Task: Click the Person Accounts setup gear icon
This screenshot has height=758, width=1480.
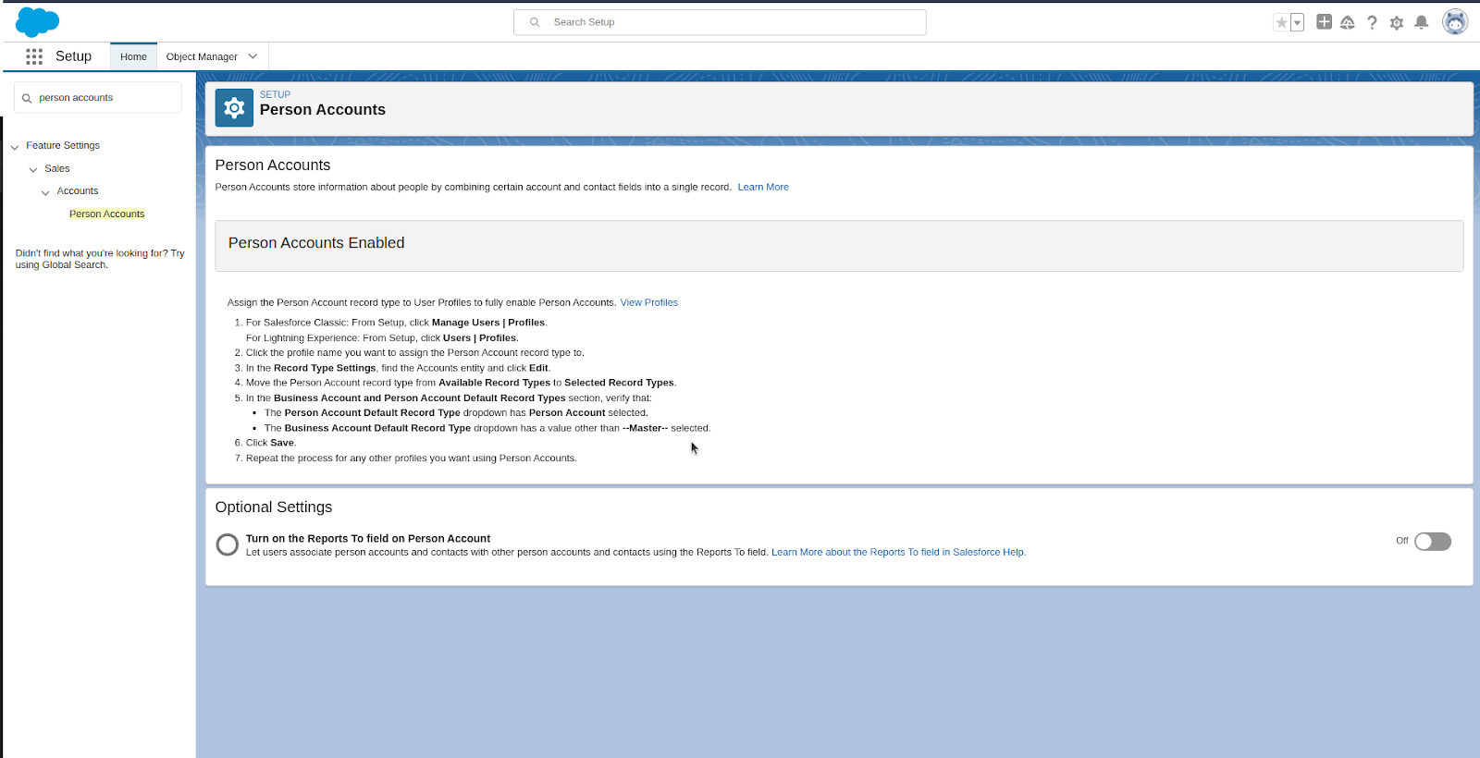Action: click(234, 108)
